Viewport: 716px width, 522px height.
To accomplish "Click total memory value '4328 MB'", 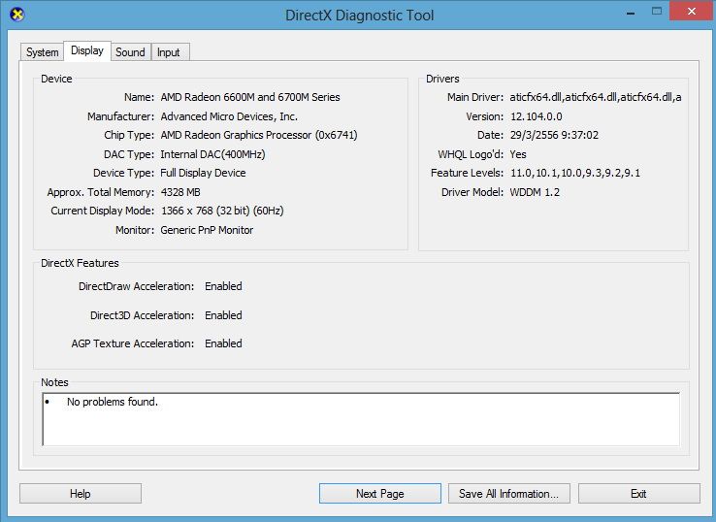I will [180, 192].
